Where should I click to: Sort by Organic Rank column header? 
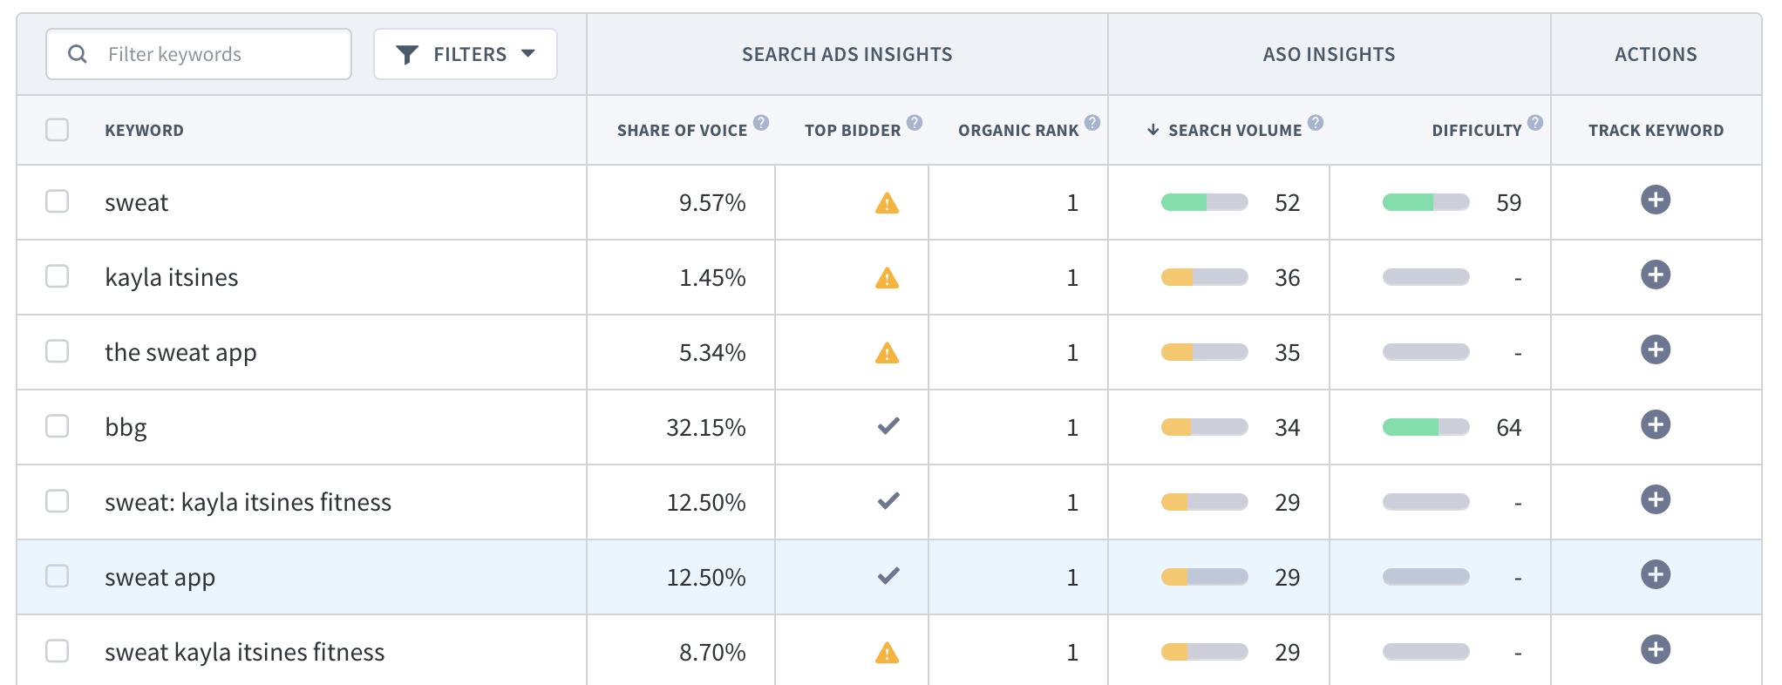point(1018,131)
